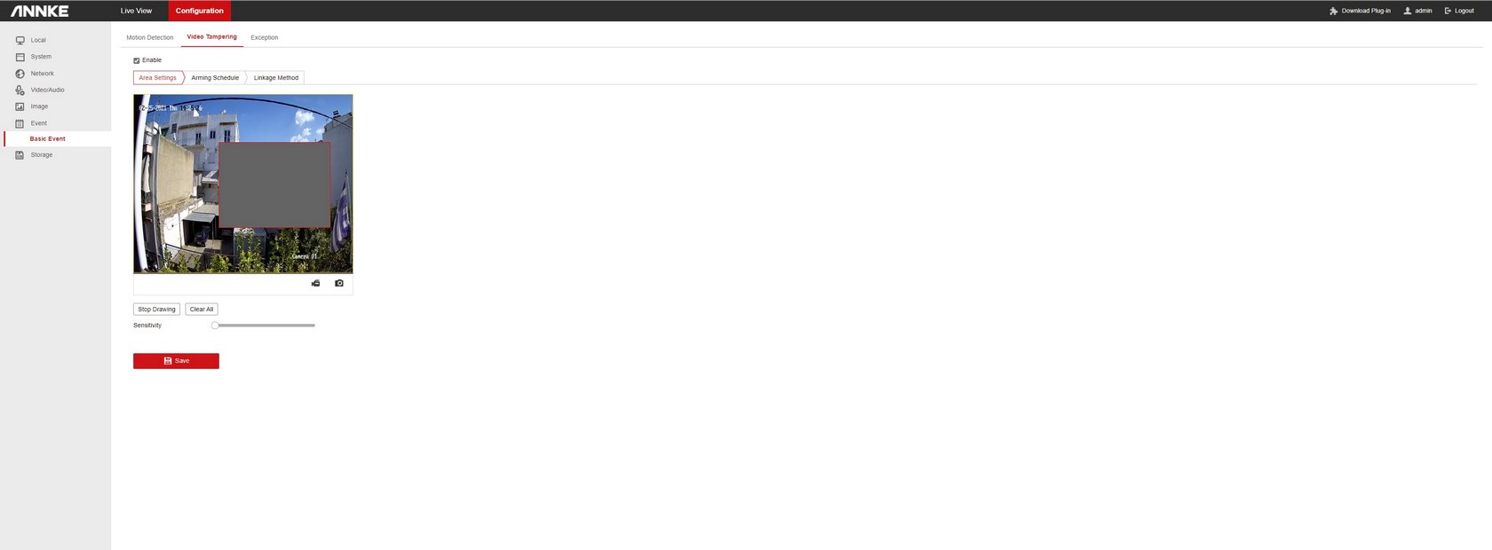Image resolution: width=1492 pixels, height=550 pixels.
Task: Click the record video icon below preview
Action: [315, 283]
